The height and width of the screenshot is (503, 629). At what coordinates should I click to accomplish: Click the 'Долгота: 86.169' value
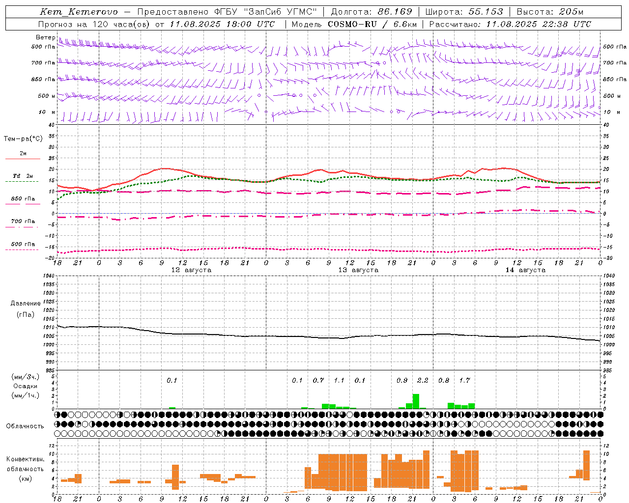pos(372,12)
